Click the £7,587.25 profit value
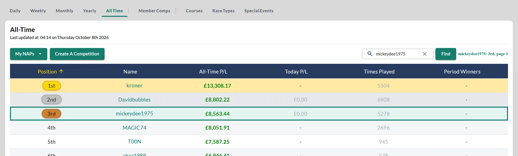The height and width of the screenshot is (156, 518). tap(217, 142)
